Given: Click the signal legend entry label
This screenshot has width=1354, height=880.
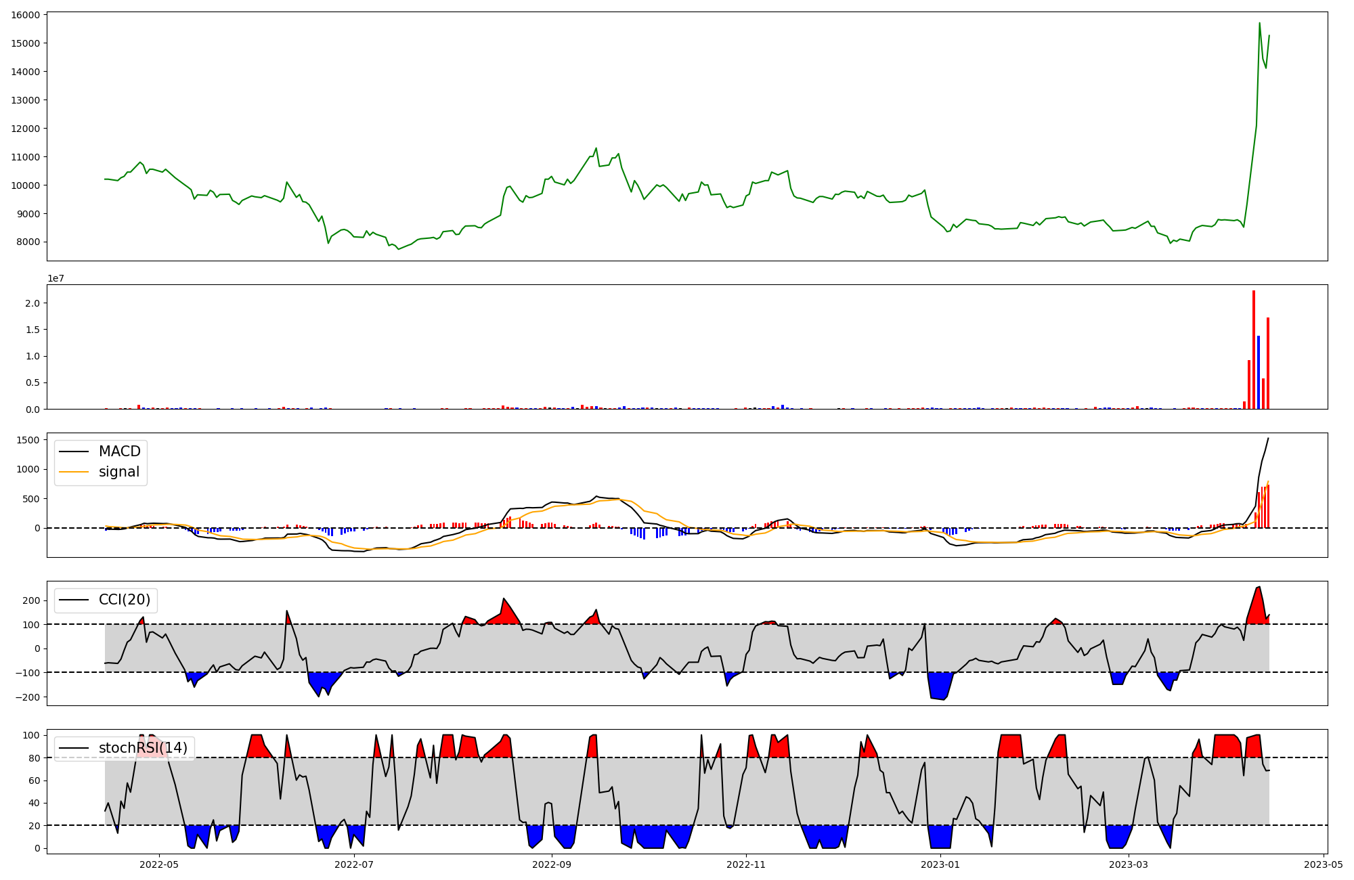Looking at the screenshot, I should [x=118, y=472].
